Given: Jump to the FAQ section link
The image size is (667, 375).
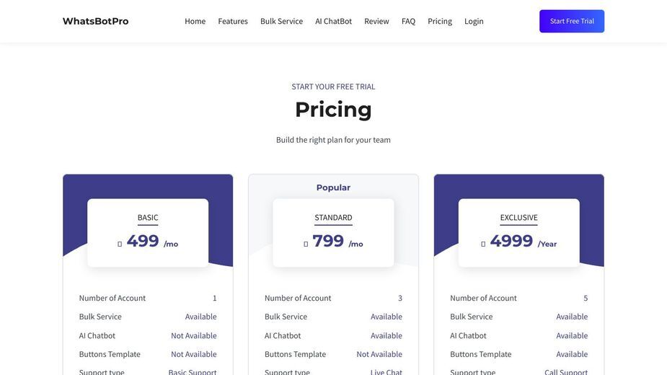Looking at the screenshot, I should [408, 22].
